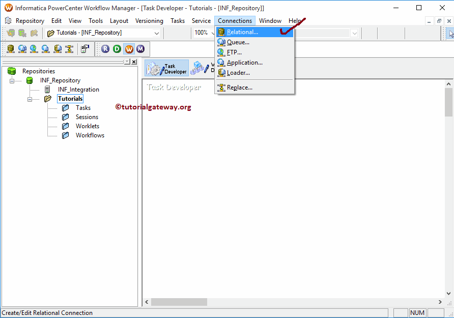Open the Task Developer tool
The image size is (454, 318).
click(x=167, y=68)
